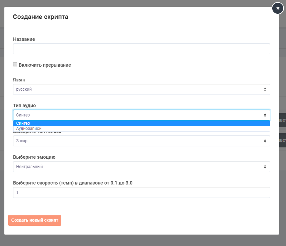Expand the emotion dropdown showing Нейтральный

click(137, 167)
